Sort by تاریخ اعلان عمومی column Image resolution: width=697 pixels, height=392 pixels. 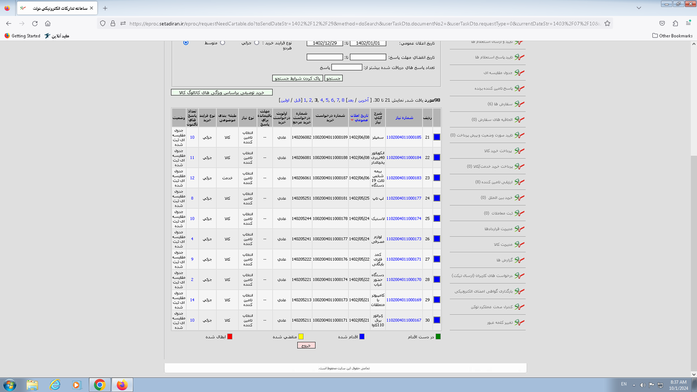pos(359,118)
